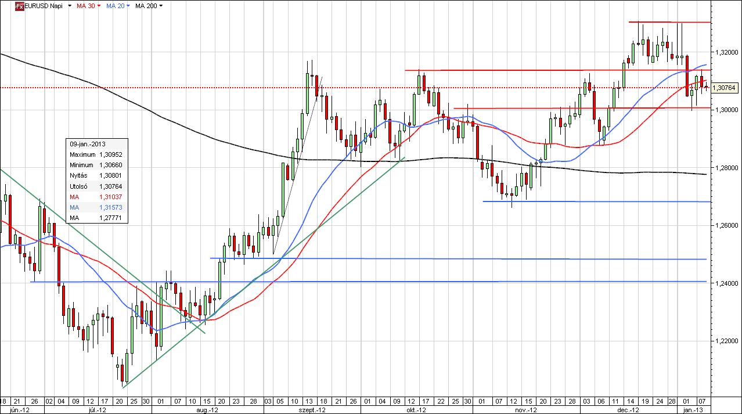This screenshot has width=742, height=414.
Task: Click the 1,26000 price axis label
Action: 726,225
